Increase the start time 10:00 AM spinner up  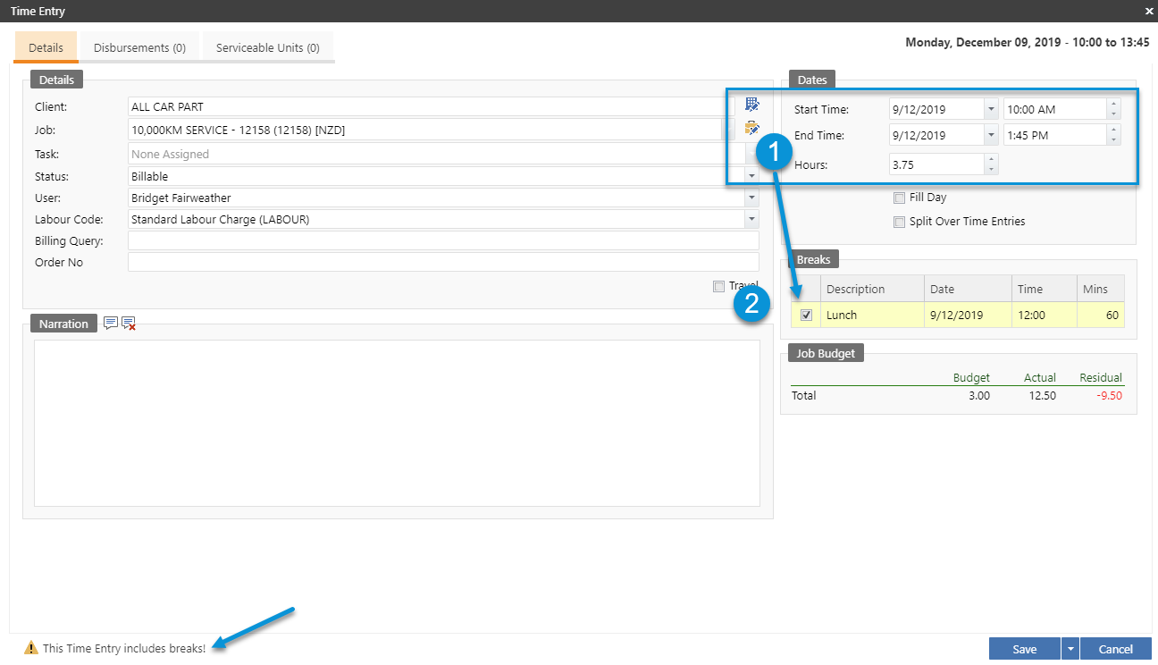tap(1113, 105)
